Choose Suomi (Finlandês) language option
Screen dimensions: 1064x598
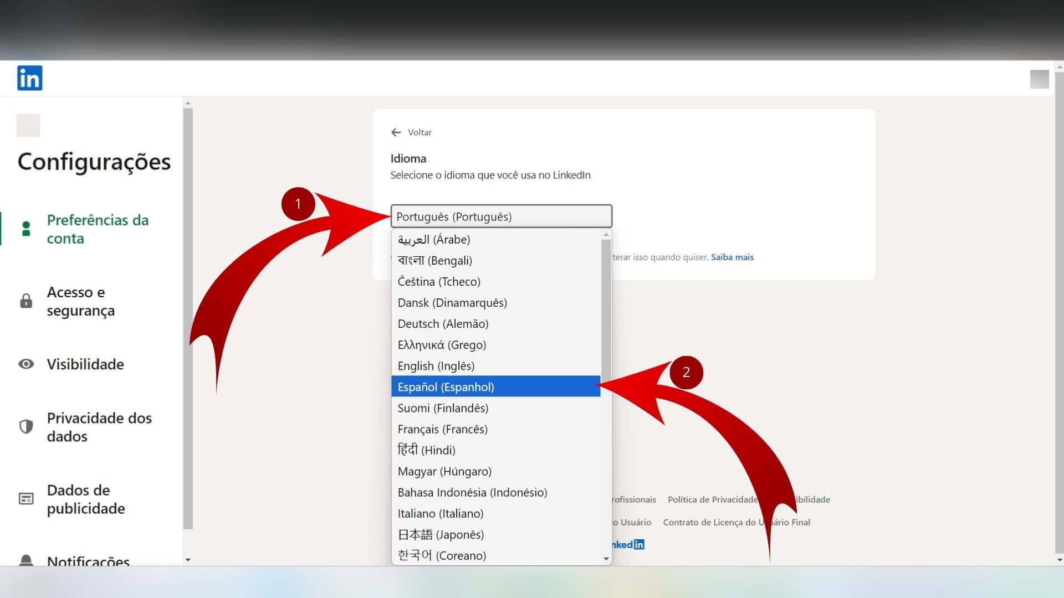click(496, 408)
